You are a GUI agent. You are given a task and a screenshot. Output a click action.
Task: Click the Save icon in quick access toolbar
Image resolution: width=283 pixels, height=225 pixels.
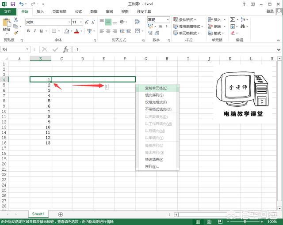pyautogui.click(x=13, y=4)
